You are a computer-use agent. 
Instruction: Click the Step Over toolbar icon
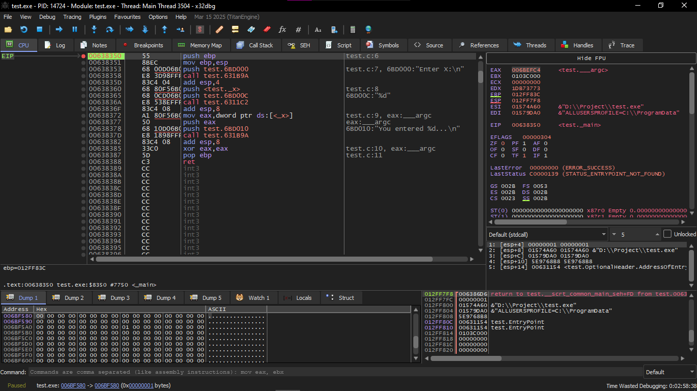pos(109,30)
